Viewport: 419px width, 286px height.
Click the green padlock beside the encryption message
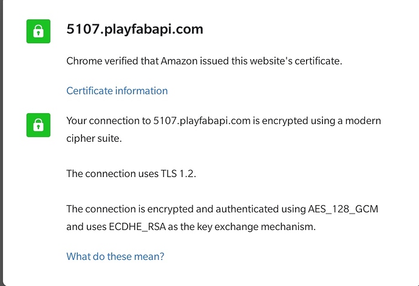[x=38, y=125]
